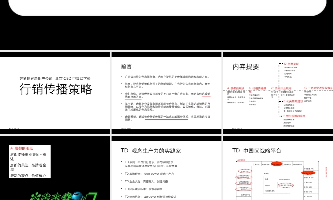Screen dimensions: 333x200
Task: Click the bullet beginning 唐都希望, 通过整合行销传播
Action: (167, 118)
